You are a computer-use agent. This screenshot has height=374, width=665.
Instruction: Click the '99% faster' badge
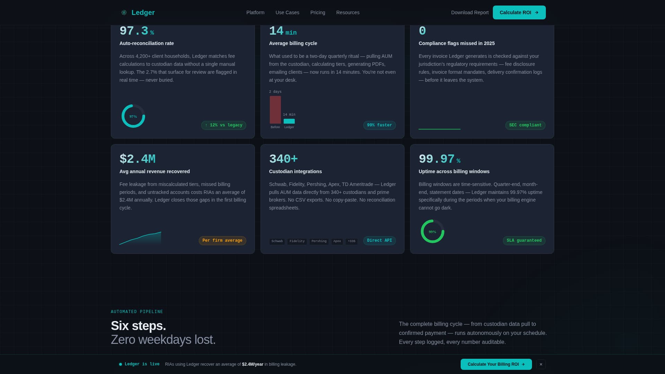[379, 125]
